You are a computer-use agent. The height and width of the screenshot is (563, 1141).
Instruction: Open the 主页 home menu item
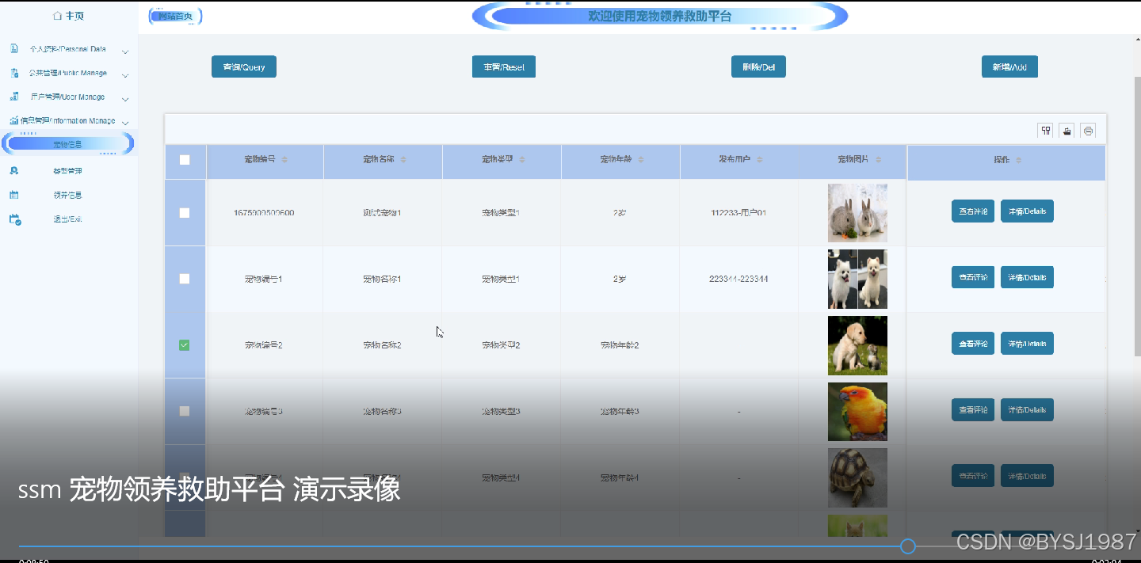pyautogui.click(x=68, y=16)
